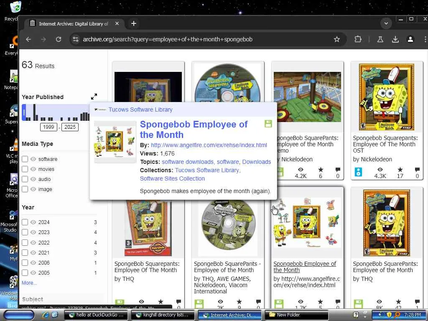Edit the 2025 end year field
428x321 pixels.
click(x=70, y=127)
